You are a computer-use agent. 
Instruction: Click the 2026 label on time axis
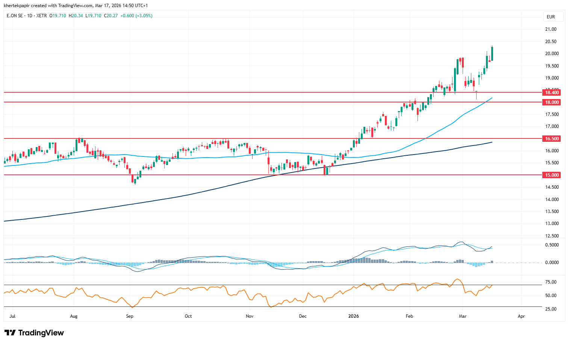tap(353, 316)
